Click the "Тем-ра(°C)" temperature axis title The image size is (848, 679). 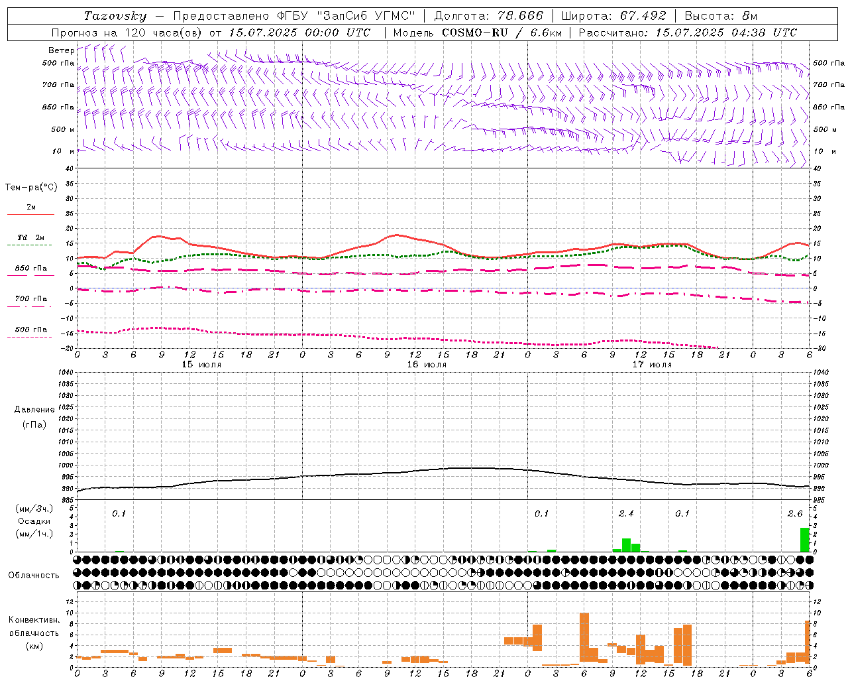click(x=31, y=188)
